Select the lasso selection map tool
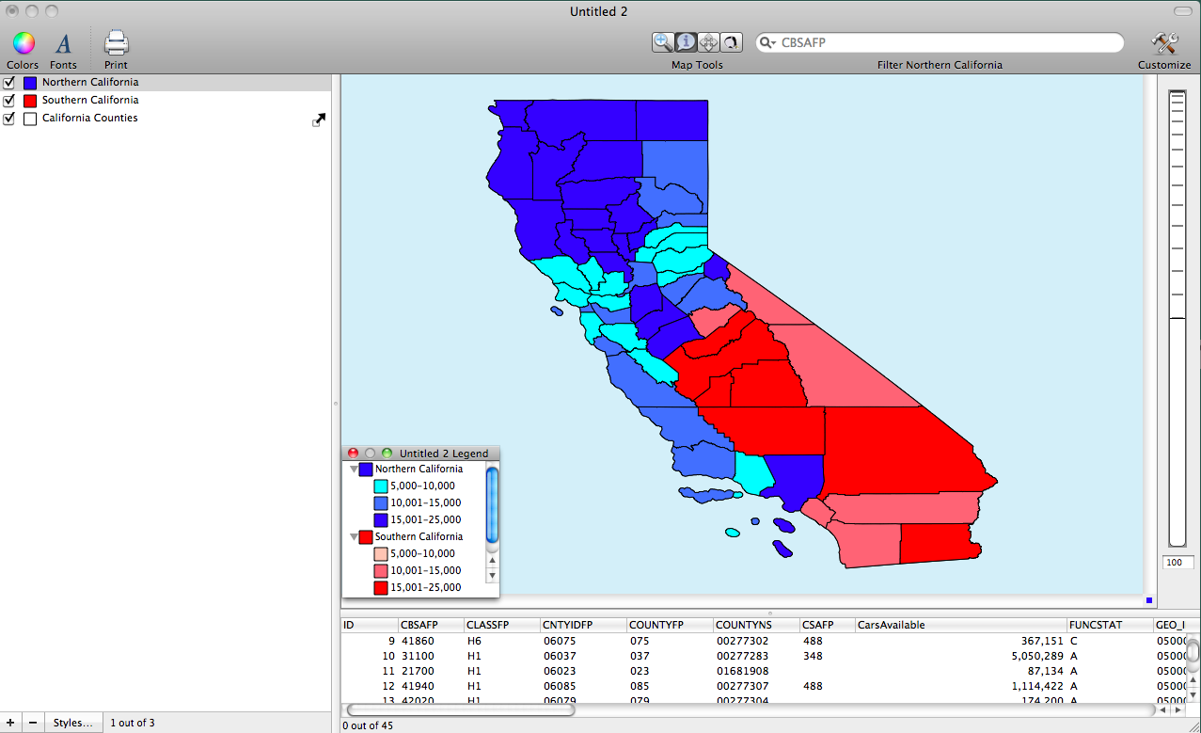Image resolution: width=1201 pixels, height=733 pixels. click(x=731, y=42)
